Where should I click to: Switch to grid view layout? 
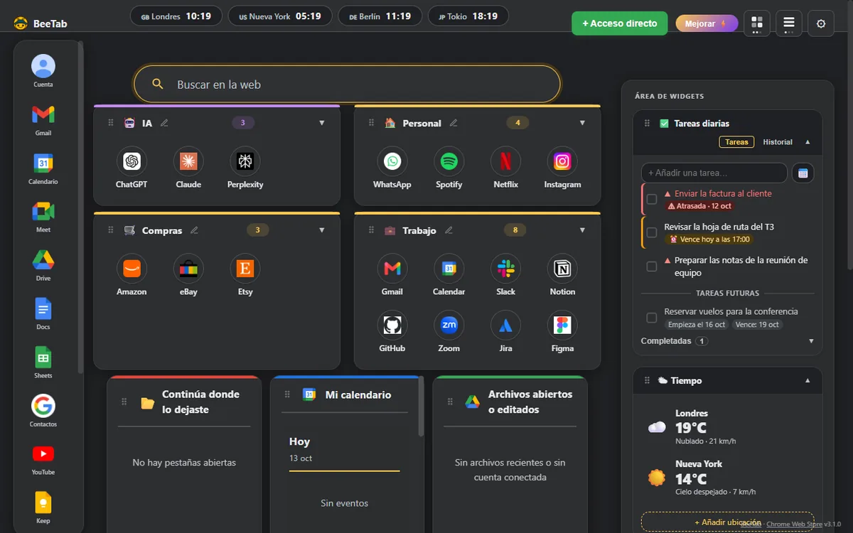coord(757,23)
